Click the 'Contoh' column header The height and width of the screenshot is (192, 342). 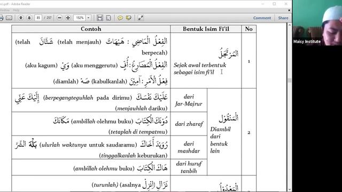pyautogui.click(x=91, y=29)
